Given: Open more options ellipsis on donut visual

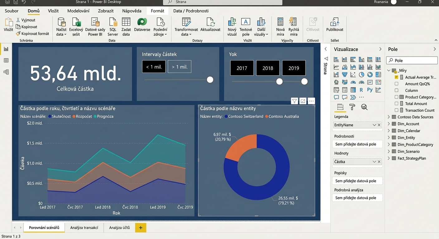Looking at the screenshot, I should pos(311,101).
